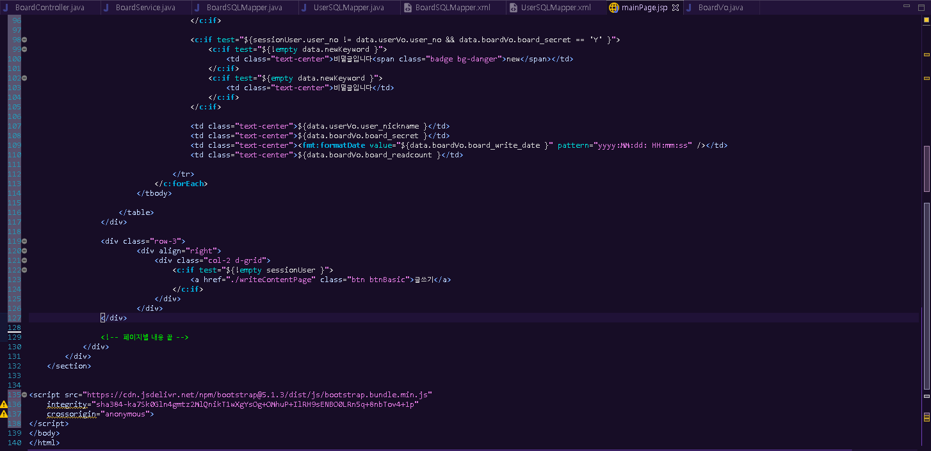Open the BoardVo.java tab
The image size is (931, 451).
pos(720,8)
